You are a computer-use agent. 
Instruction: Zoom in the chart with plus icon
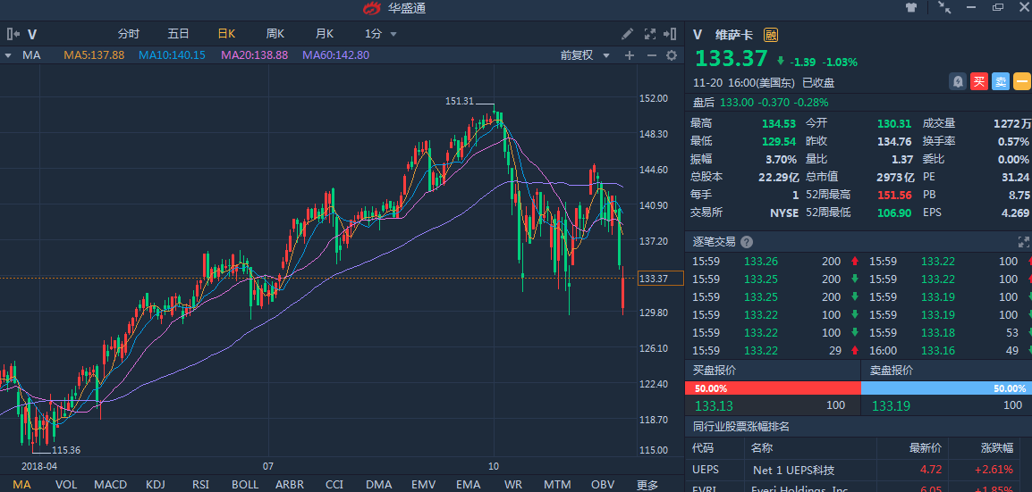(630, 55)
